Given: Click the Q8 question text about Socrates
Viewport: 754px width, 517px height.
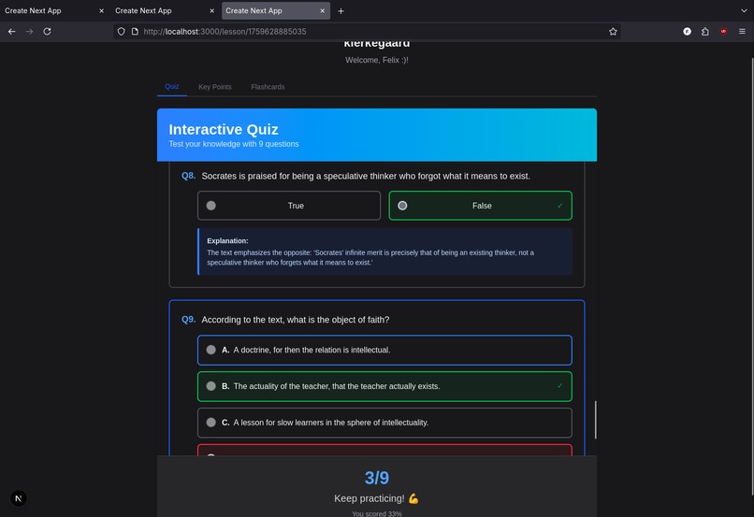Looking at the screenshot, I should tap(366, 176).
